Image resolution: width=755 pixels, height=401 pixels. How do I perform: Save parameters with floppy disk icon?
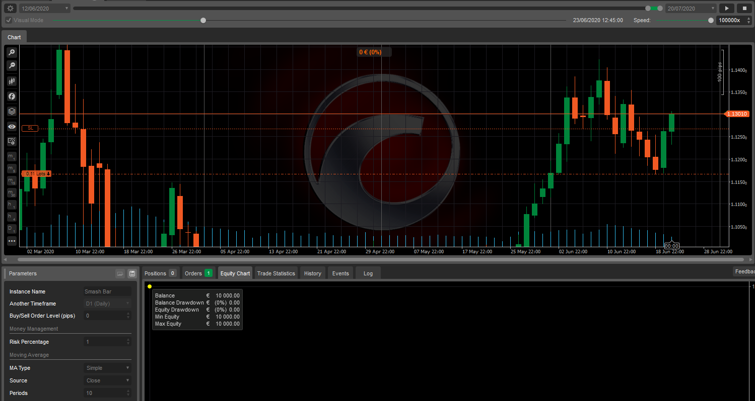132,273
